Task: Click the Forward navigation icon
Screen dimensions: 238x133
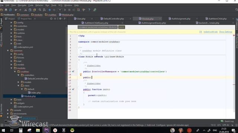Action: (54, 10)
